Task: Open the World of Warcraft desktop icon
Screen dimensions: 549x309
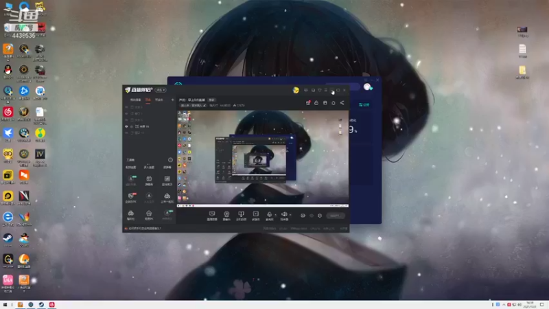Action: pos(24,113)
